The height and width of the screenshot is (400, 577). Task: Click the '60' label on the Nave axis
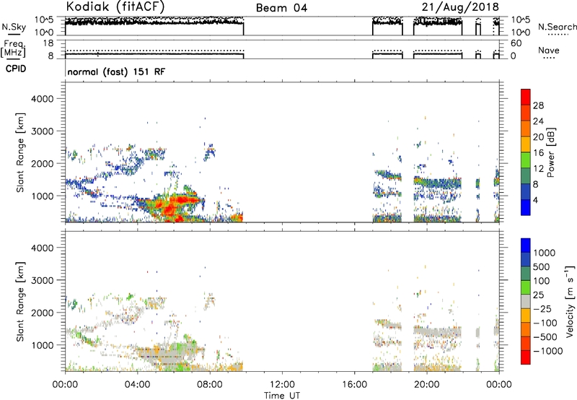click(x=516, y=43)
